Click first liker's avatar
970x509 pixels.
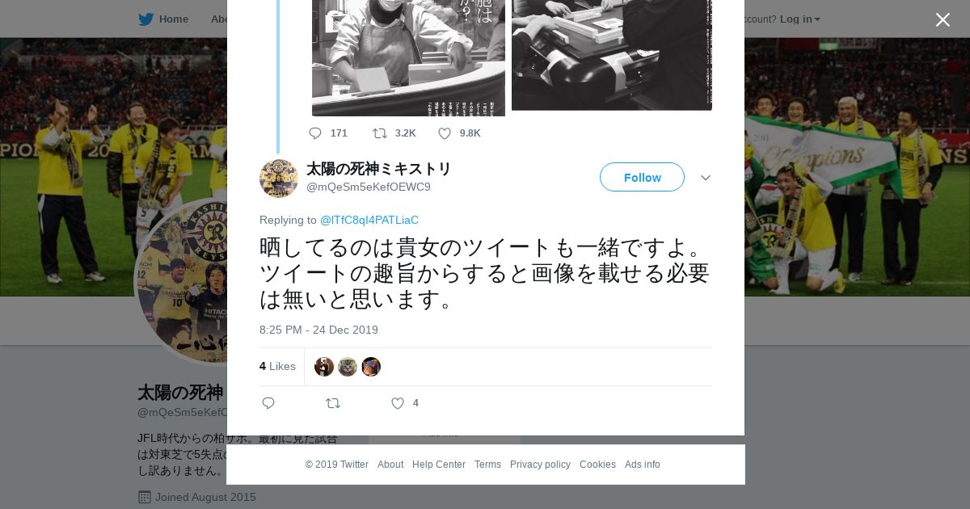point(324,367)
